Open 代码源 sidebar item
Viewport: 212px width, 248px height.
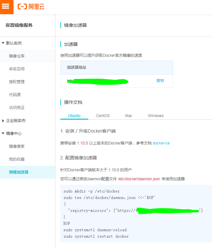pos(15,95)
